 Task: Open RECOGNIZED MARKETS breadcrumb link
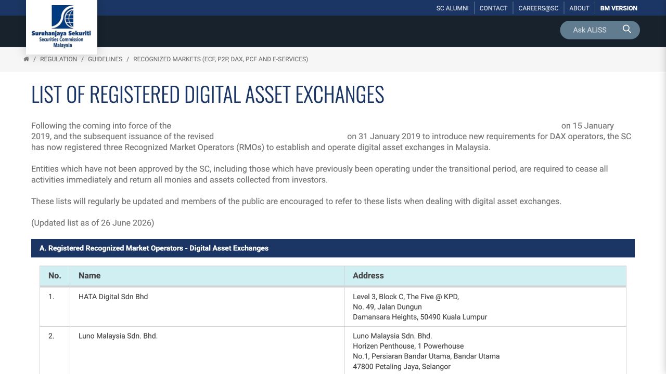(x=221, y=59)
